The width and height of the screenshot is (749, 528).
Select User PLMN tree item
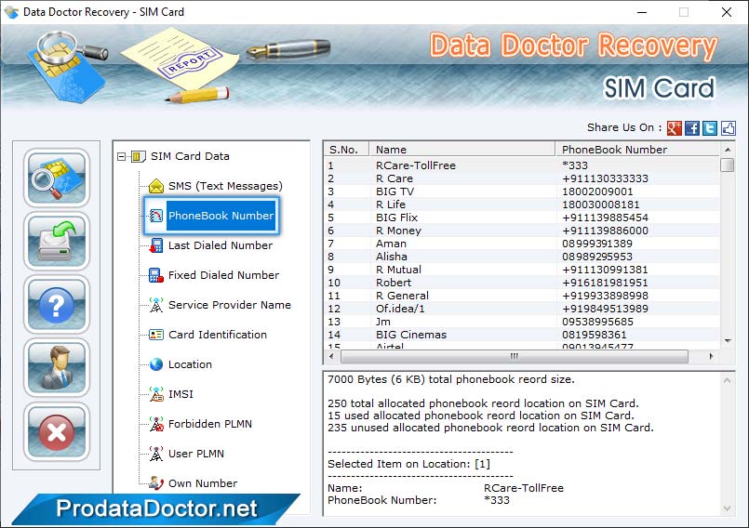[x=195, y=454]
